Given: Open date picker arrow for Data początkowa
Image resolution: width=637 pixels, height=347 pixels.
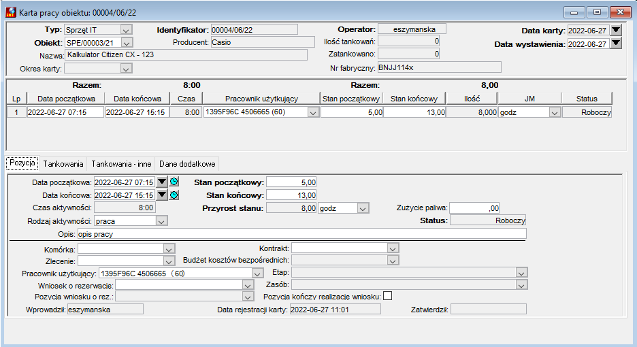Looking at the screenshot, I should (x=162, y=182).
